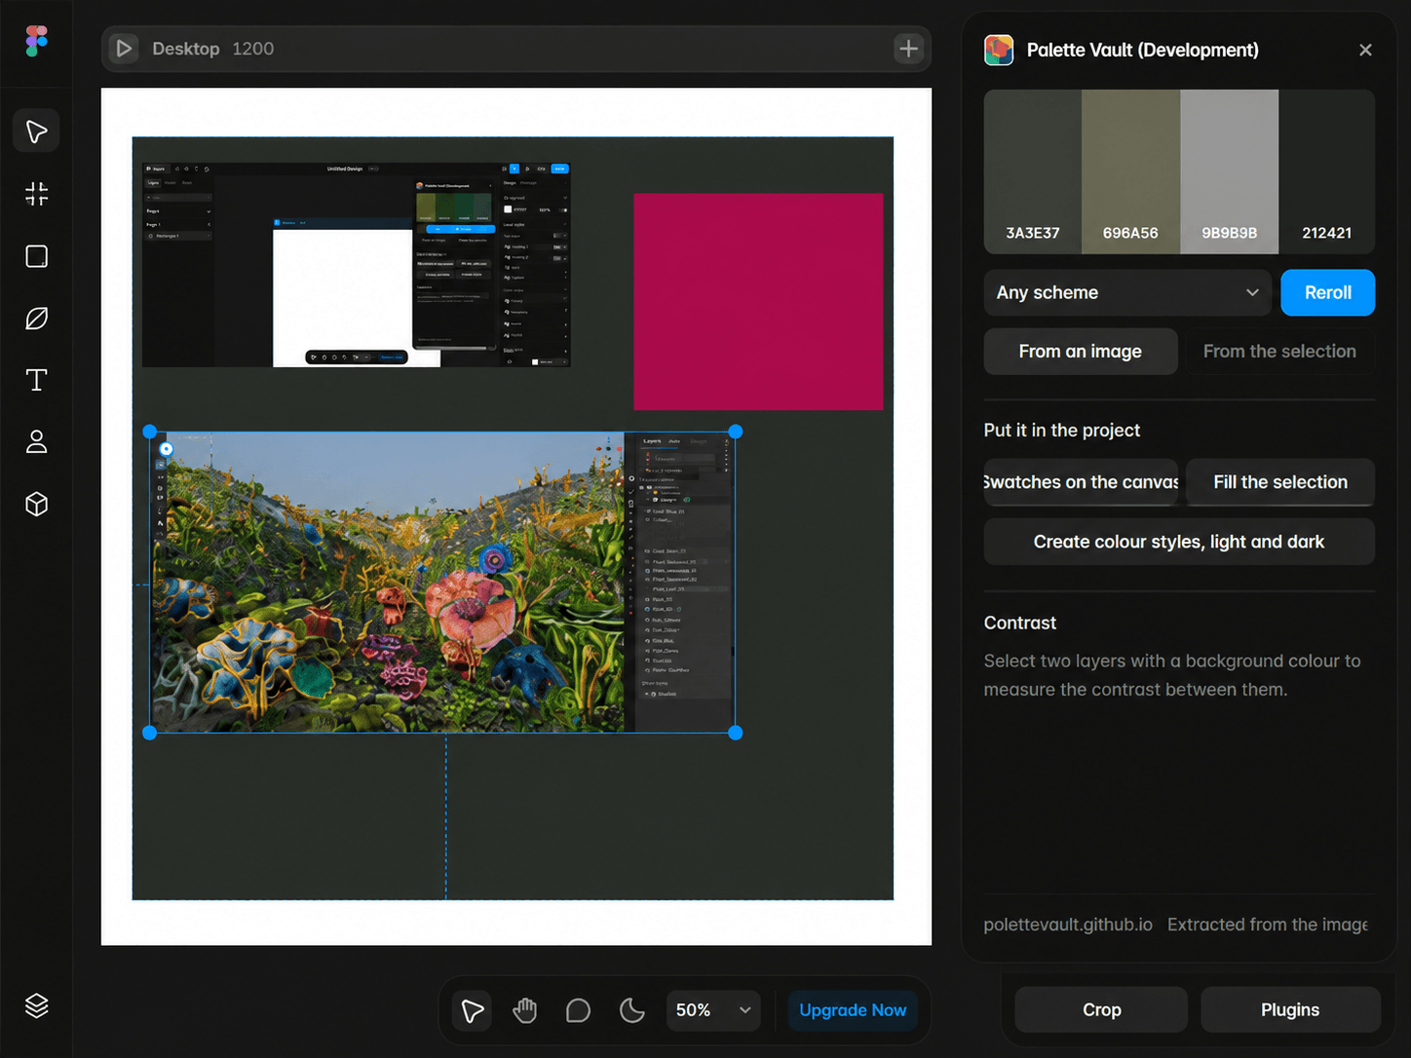The image size is (1411, 1058).
Task: Pick the 696A56 colour swatch
Action: point(1130,171)
